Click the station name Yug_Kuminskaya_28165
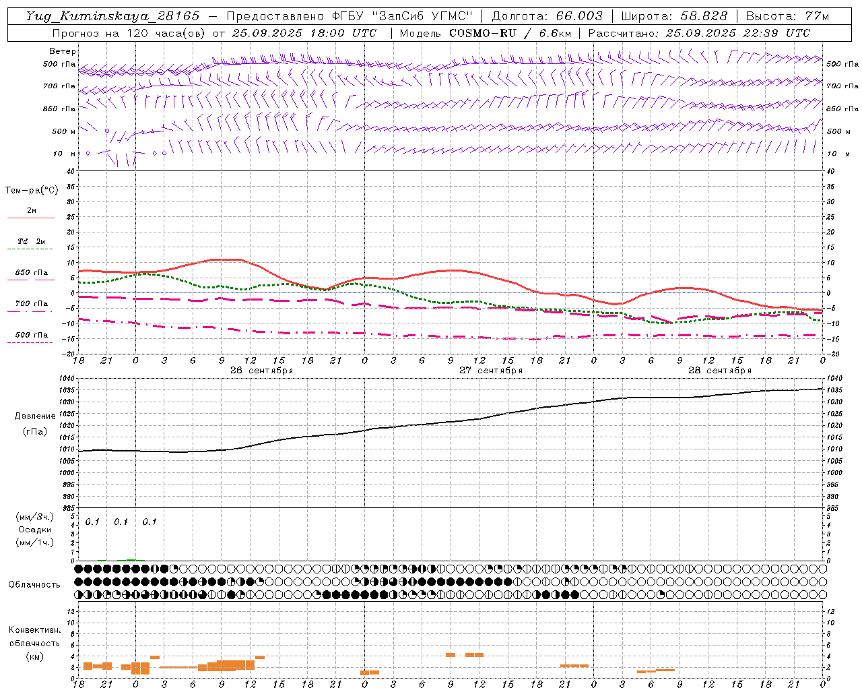The width and height of the screenshot is (862, 690). click(112, 16)
